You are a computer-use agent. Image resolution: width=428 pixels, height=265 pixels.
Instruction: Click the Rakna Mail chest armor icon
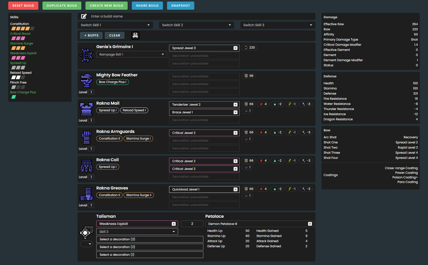(x=86, y=109)
